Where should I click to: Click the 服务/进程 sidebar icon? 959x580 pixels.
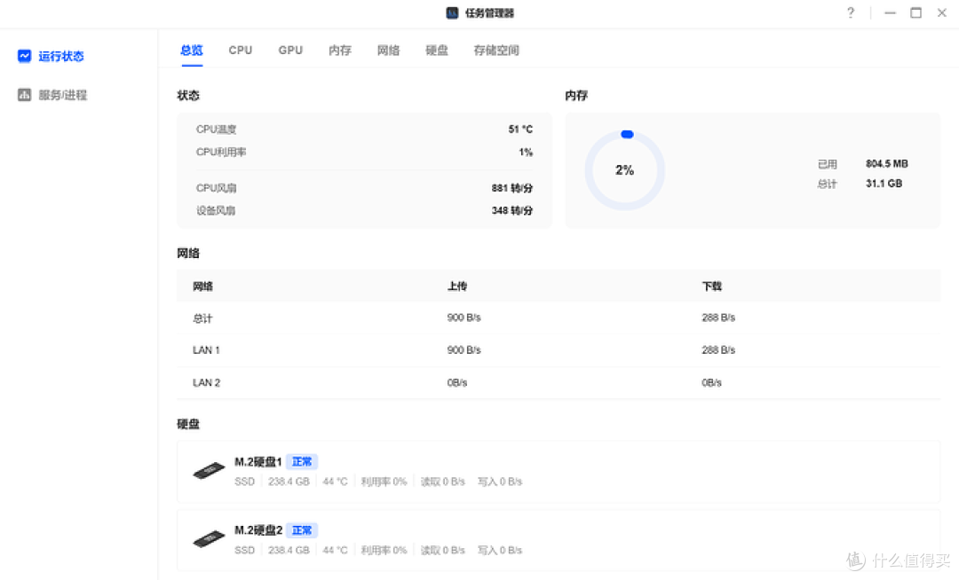pyautogui.click(x=24, y=94)
